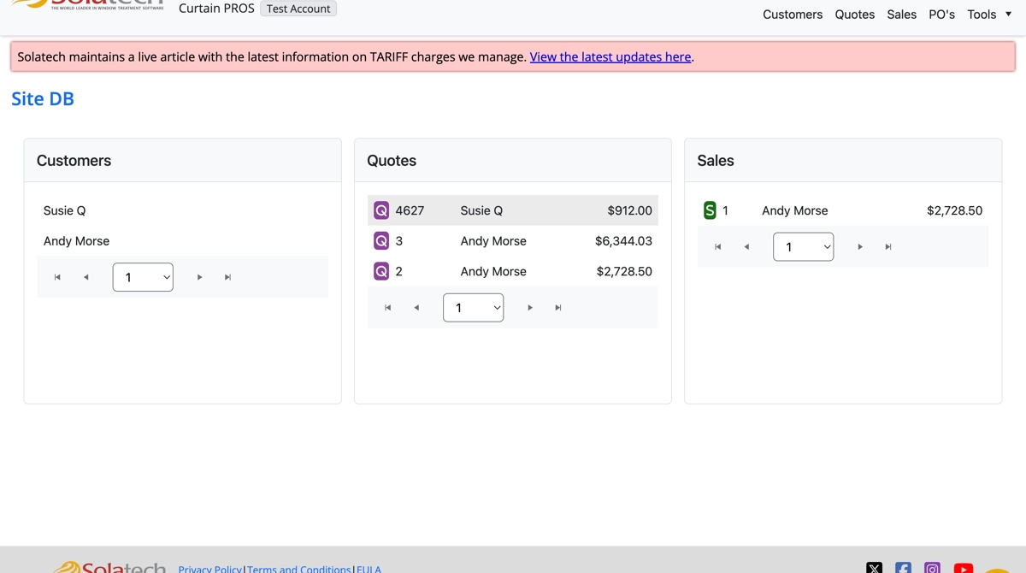Open the PO's menu item
The width and height of the screenshot is (1026, 573).
941,15
